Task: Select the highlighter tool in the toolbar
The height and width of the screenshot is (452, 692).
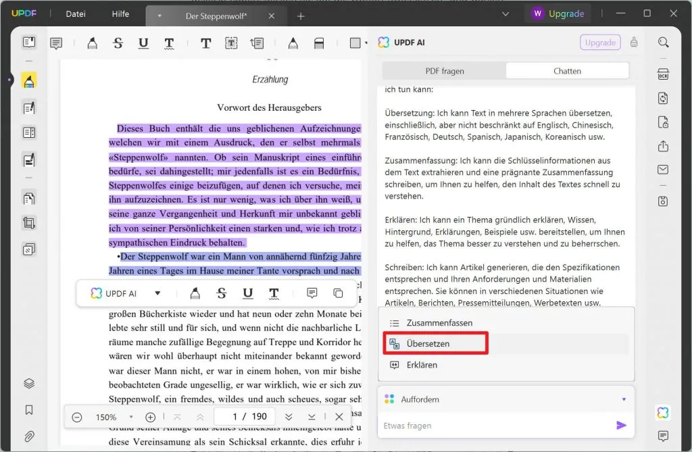Action: [93, 42]
